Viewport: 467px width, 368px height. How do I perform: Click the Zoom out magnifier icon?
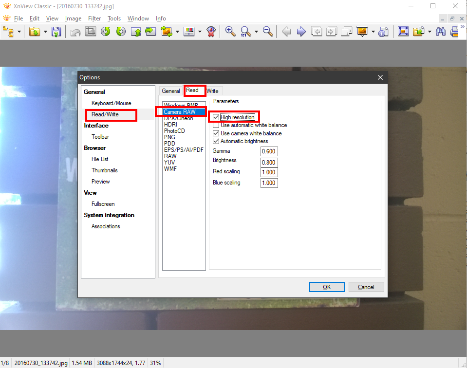coord(267,32)
